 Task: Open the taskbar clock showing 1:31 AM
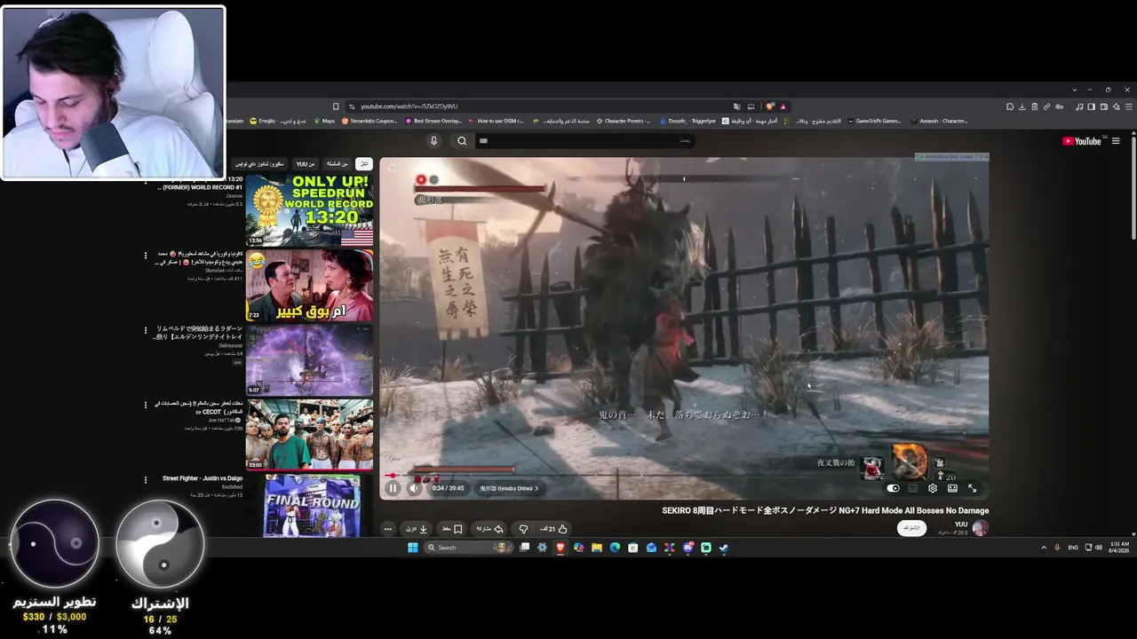[x=1119, y=548]
